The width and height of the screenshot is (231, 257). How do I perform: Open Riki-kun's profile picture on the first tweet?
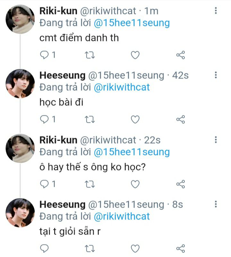pos(20,19)
